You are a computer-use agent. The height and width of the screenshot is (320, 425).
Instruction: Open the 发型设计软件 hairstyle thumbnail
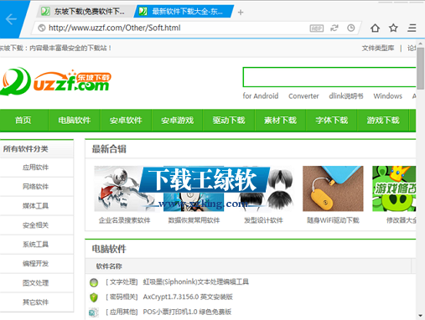tap(263, 188)
